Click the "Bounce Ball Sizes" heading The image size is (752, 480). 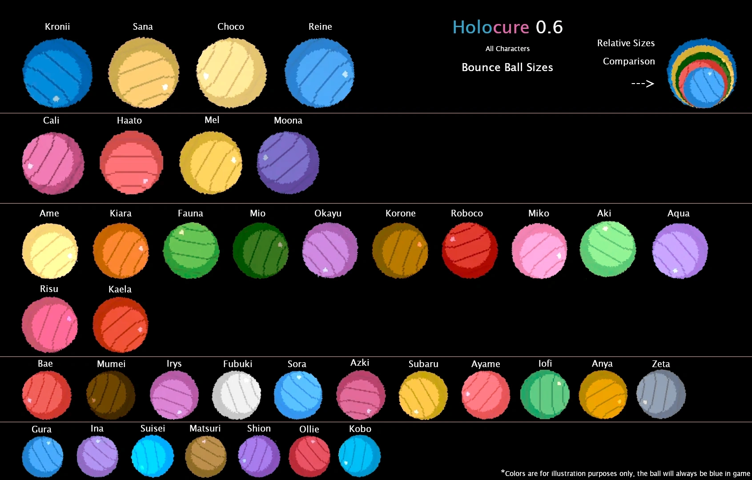click(x=507, y=68)
